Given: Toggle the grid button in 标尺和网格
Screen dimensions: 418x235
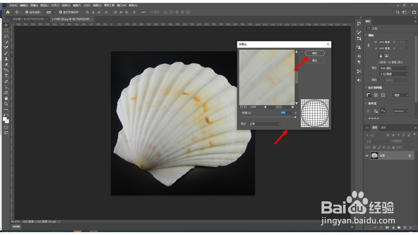Looking at the screenshot, I should click(376, 95).
